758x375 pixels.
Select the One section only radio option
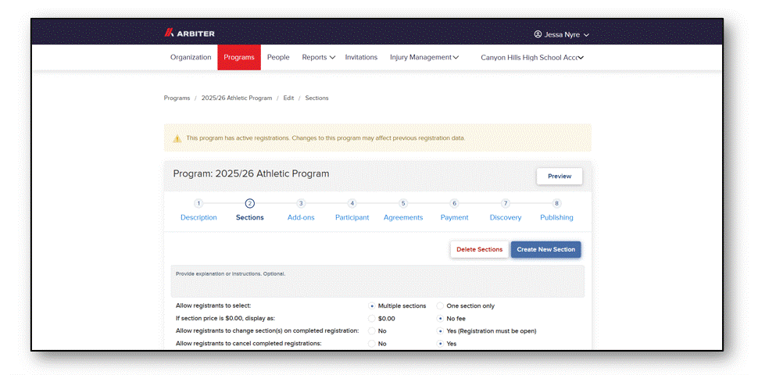[440, 306]
